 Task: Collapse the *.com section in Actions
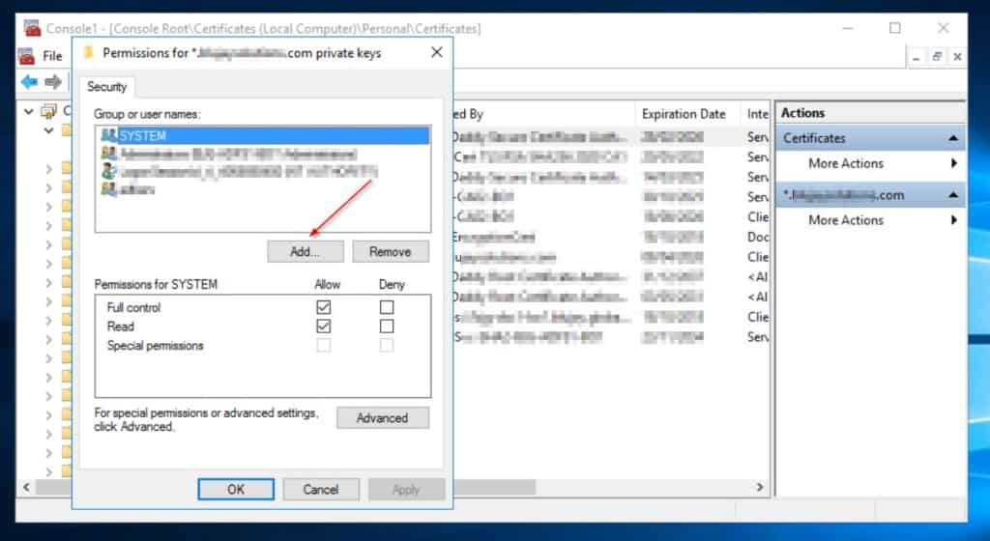click(953, 195)
